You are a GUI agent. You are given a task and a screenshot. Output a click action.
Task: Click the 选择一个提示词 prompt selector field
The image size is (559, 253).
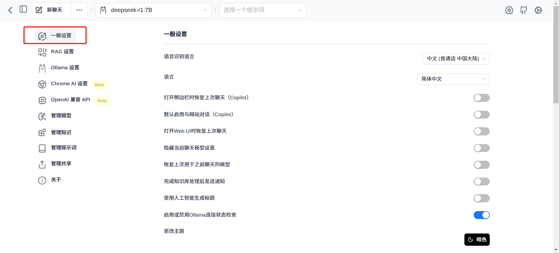263,10
